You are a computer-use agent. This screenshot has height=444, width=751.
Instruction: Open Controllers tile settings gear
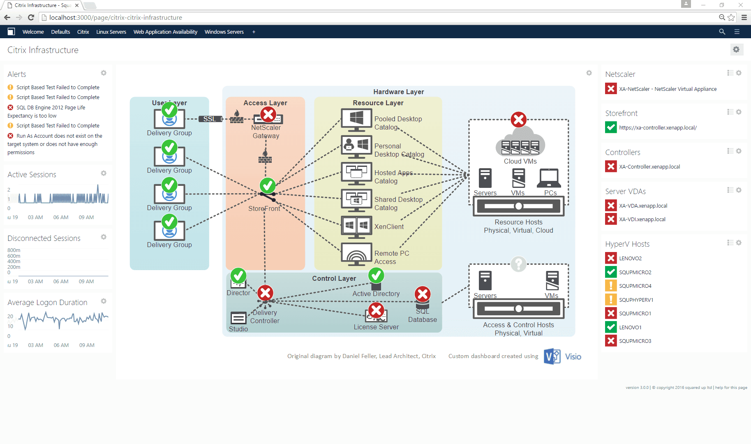point(739,151)
